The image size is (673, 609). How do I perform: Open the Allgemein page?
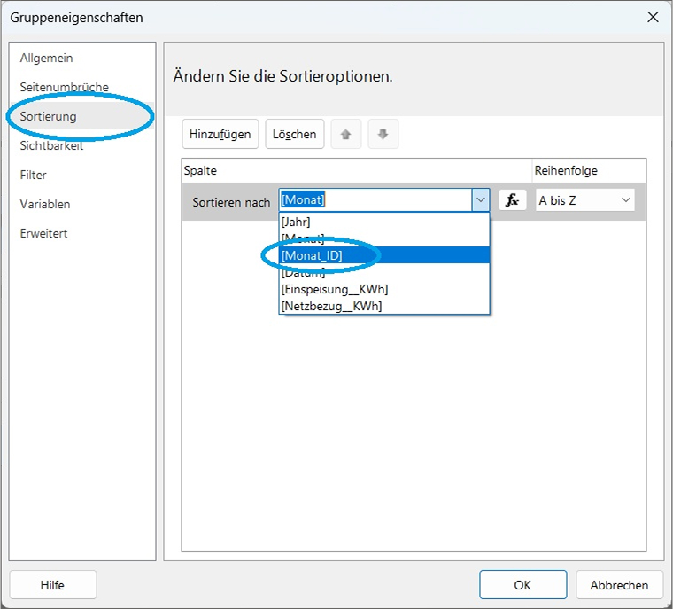[46, 58]
